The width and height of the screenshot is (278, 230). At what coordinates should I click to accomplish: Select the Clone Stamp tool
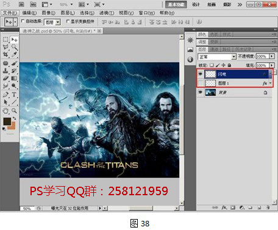click(x=5, y=71)
